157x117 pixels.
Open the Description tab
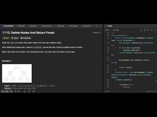pyautogui.click(x=8, y=26)
